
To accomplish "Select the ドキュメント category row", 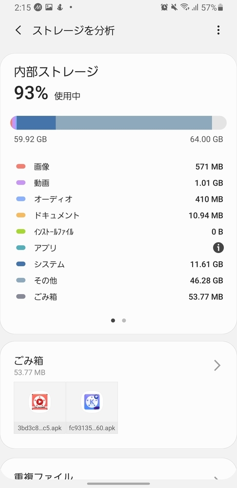I will pos(119,215).
